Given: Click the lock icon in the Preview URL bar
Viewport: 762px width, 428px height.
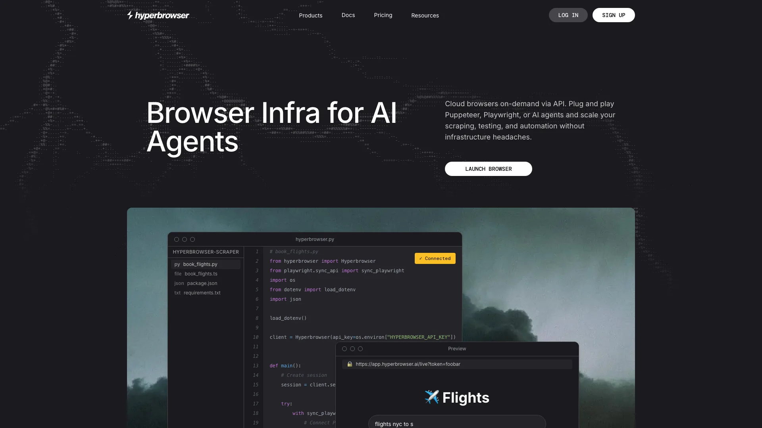Looking at the screenshot, I should click(x=350, y=364).
